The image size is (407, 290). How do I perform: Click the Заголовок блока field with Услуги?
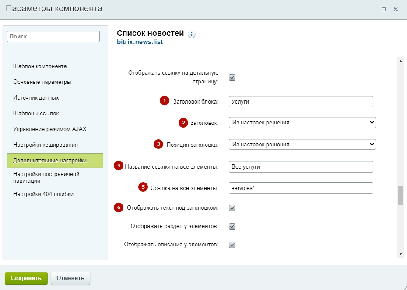301,101
